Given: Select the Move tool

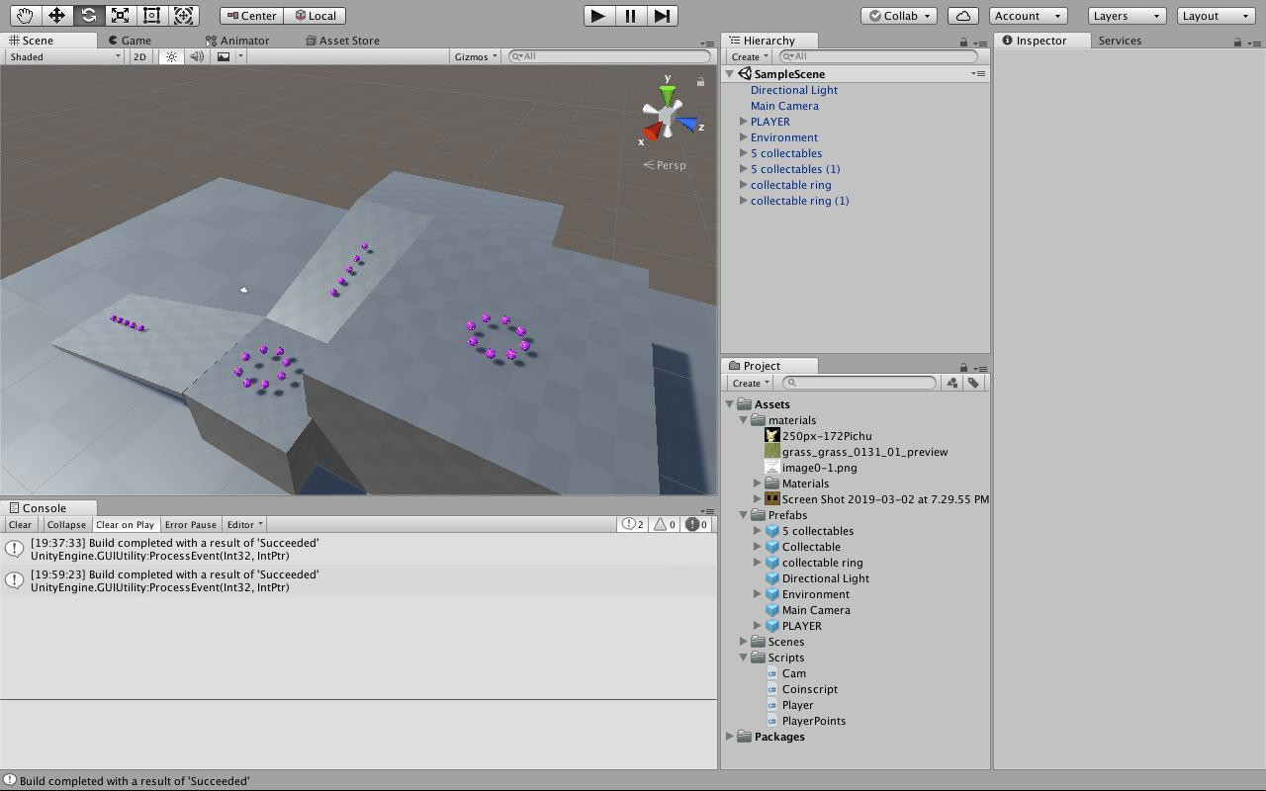Looking at the screenshot, I should (56, 16).
